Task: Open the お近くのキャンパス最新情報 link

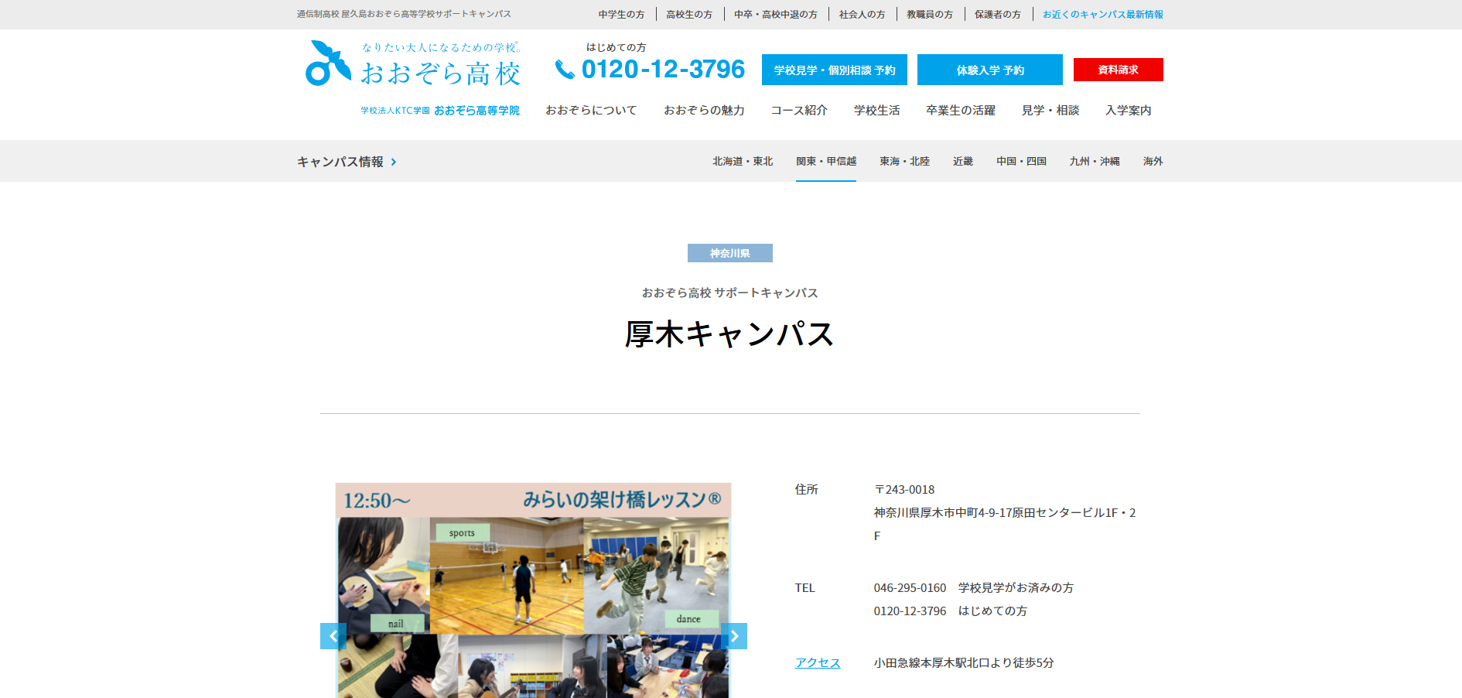Action: (1102, 15)
